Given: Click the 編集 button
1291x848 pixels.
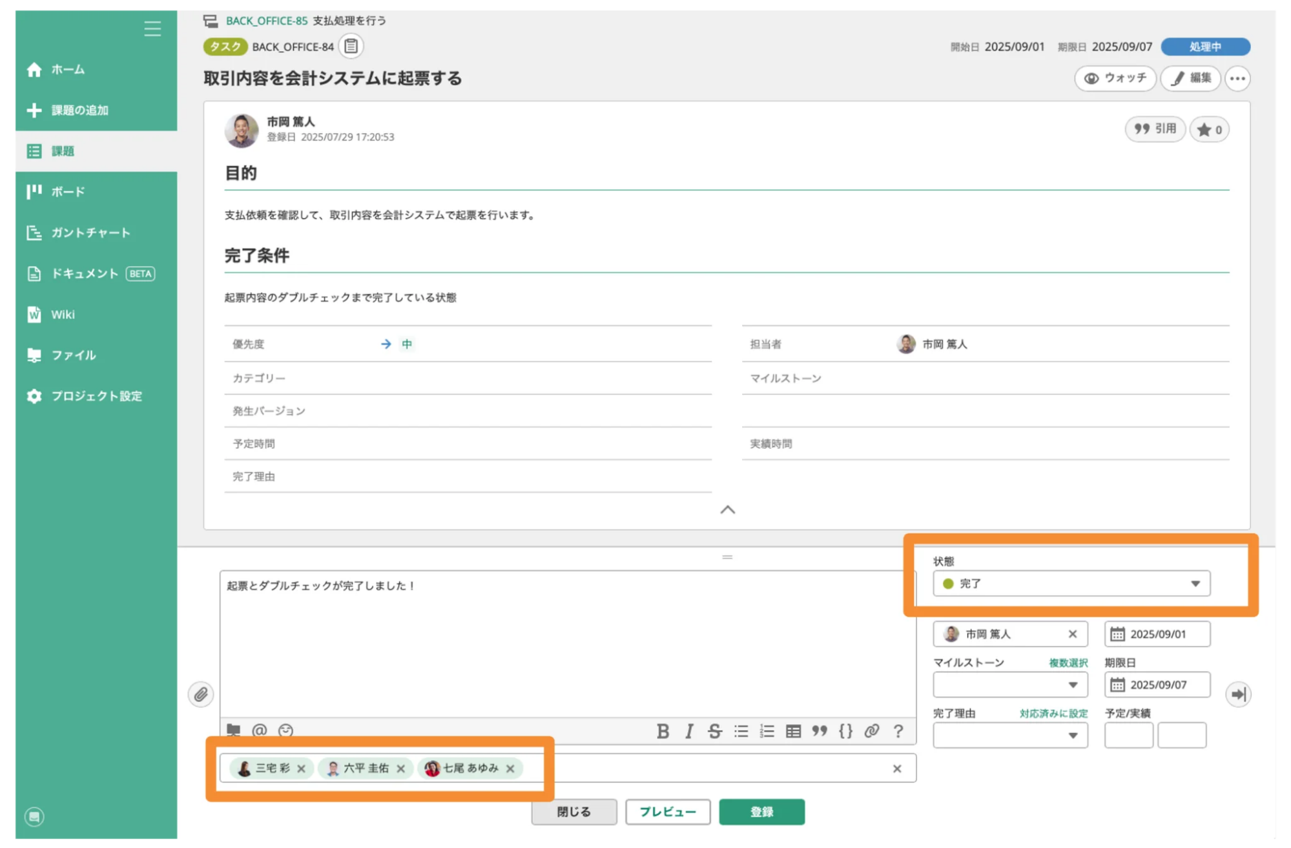Looking at the screenshot, I should point(1191,78).
